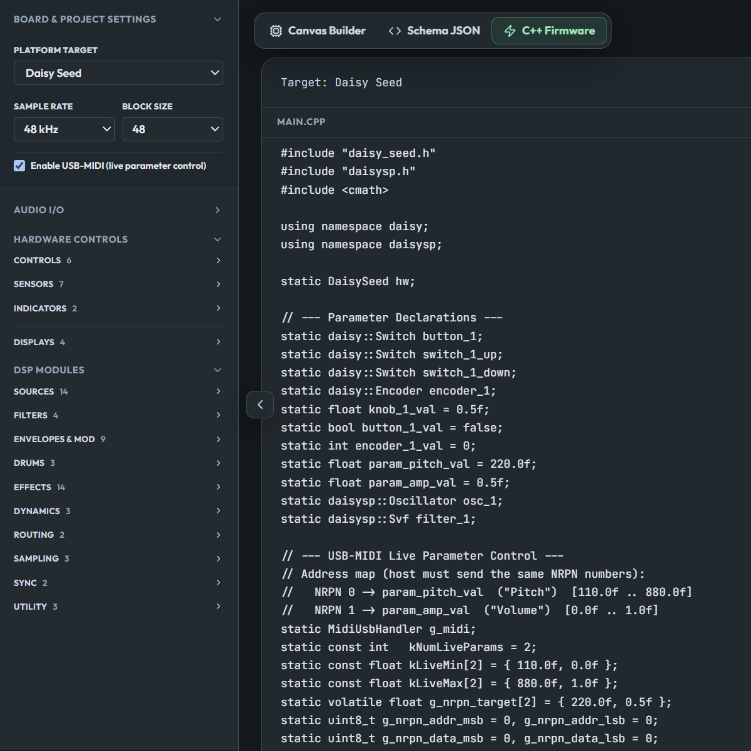The image size is (751, 751).
Task: Expand the Sensors category row
Action: click(x=118, y=284)
